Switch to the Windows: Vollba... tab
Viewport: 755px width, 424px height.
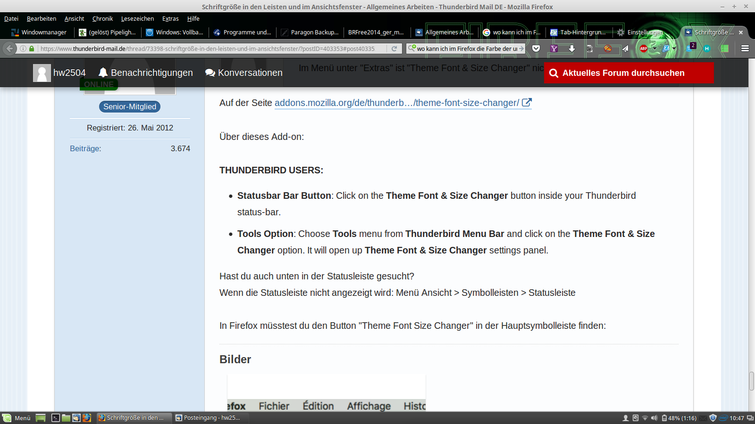point(175,33)
